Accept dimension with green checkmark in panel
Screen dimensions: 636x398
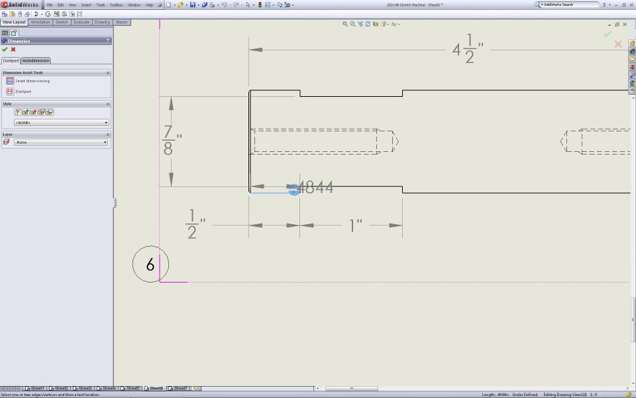click(5, 49)
